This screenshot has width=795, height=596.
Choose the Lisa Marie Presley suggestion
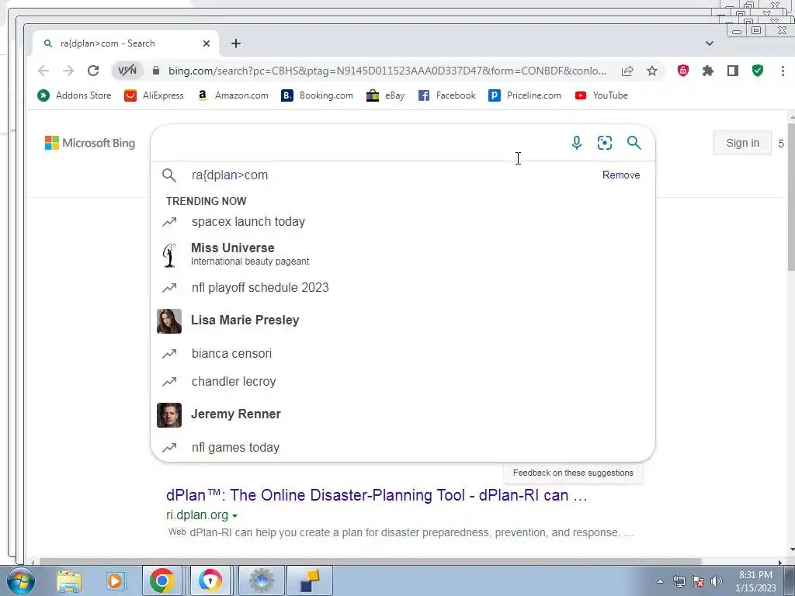click(x=403, y=321)
